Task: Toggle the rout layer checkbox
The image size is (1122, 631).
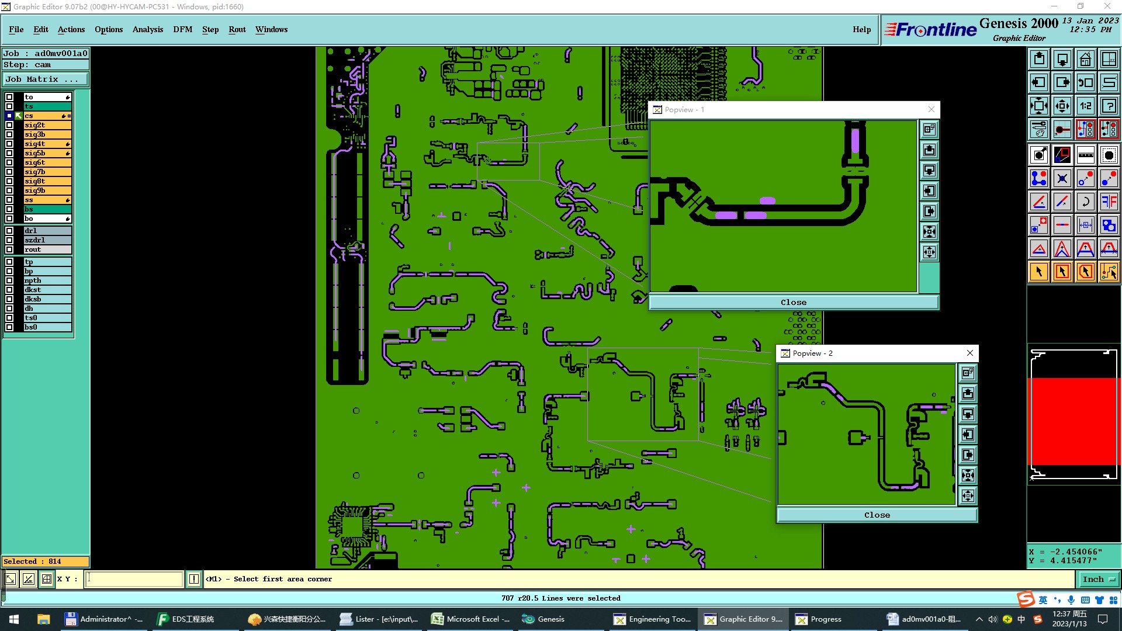Action: tap(9, 249)
